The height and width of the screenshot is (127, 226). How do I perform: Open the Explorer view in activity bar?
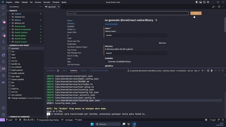[3, 7]
